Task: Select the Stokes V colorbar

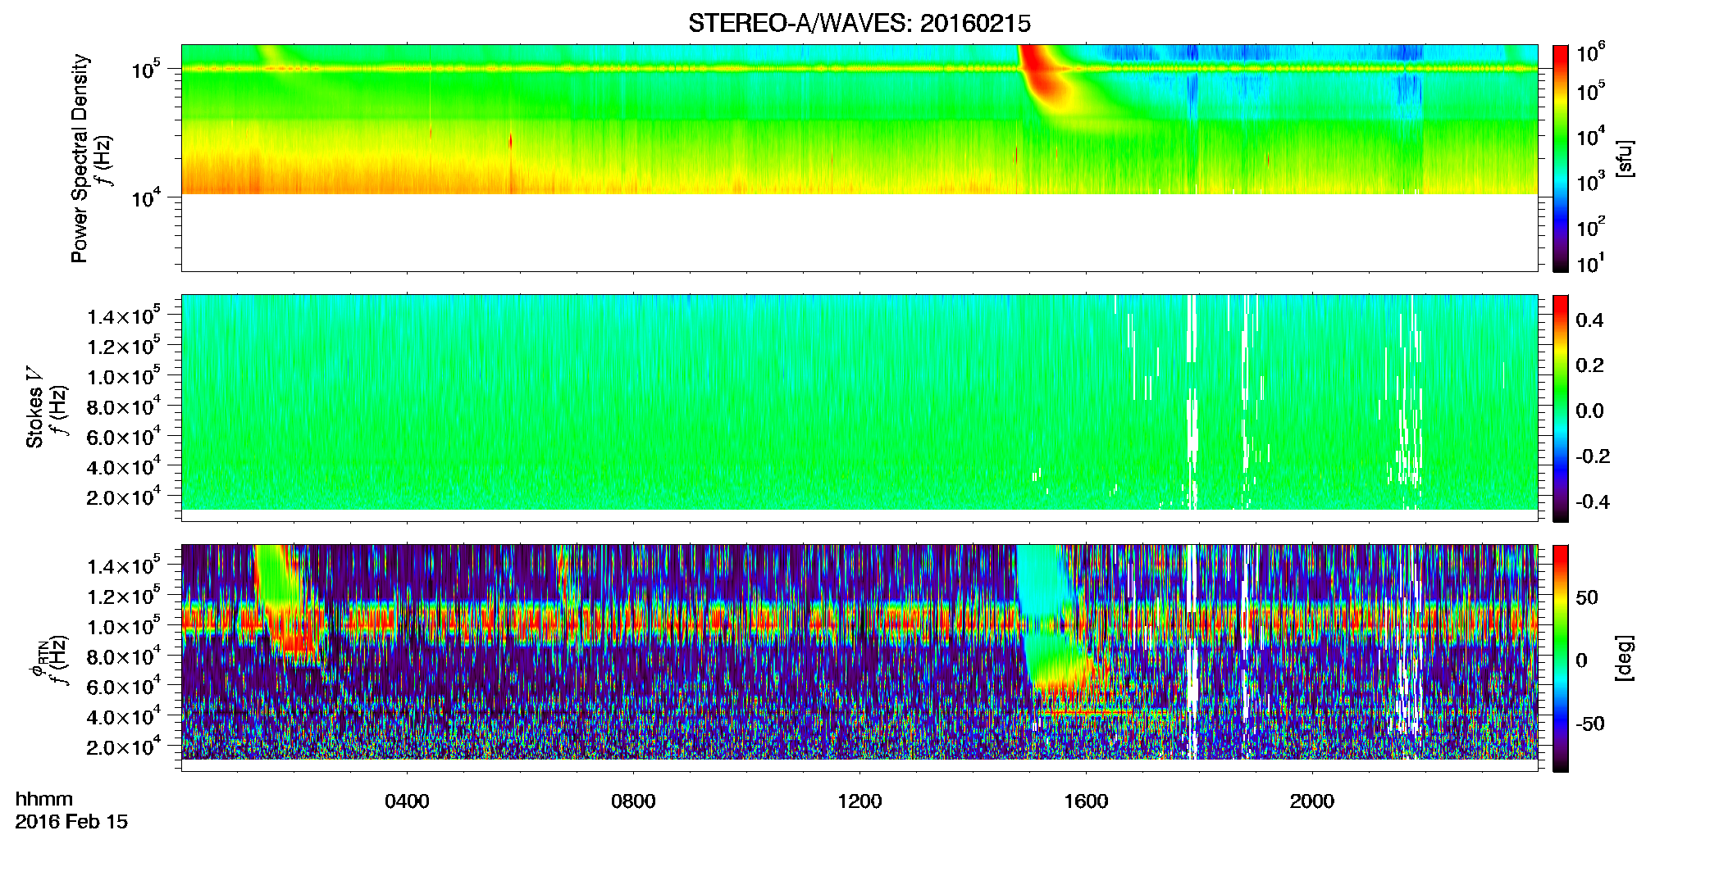Action: tap(1561, 408)
